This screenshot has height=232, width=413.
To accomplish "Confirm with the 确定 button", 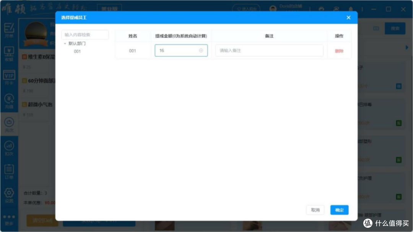I will (x=339, y=210).
